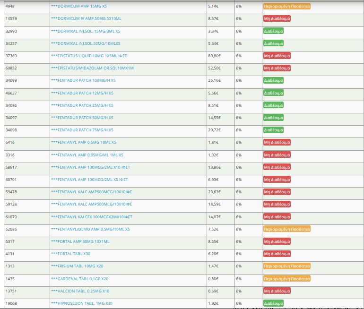Image resolution: width=364 pixels, height=309 pixels.
Task: Open DORMICUM IV AMP.50MG 5X10ML product
Action: click(86, 18)
